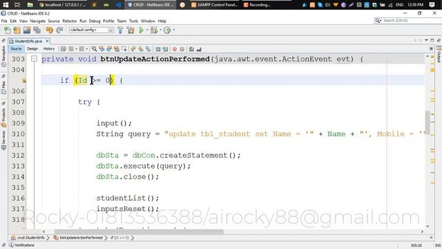The image size is (442, 249).
Task: Click the split editor icon above the scrollbar
Action: [431, 49]
